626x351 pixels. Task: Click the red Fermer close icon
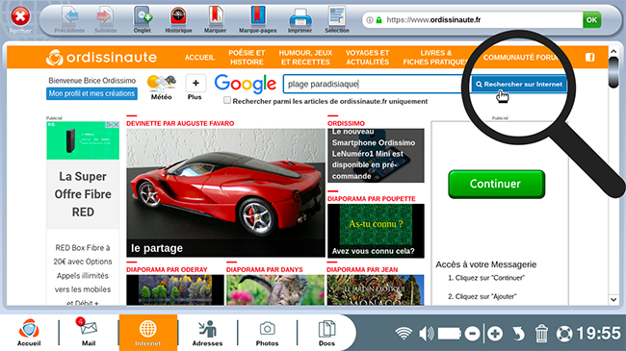[20, 17]
